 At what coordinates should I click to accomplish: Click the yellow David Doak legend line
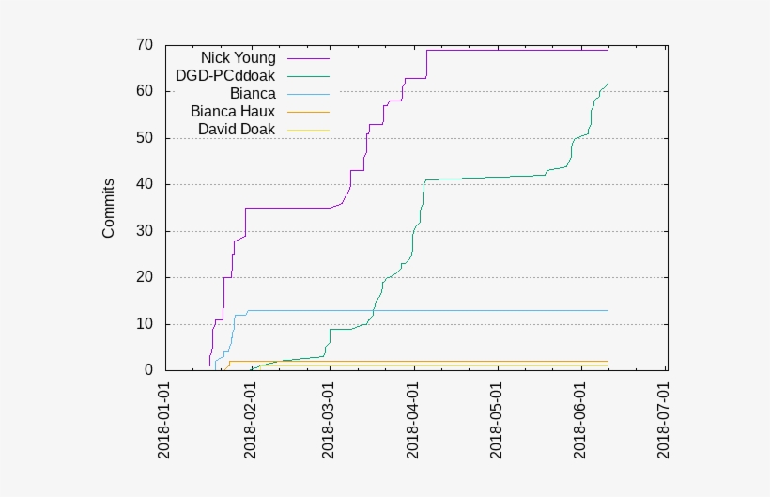(x=309, y=129)
